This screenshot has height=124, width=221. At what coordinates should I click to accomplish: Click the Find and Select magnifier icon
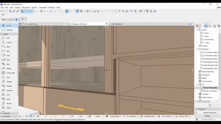tap(98, 11)
